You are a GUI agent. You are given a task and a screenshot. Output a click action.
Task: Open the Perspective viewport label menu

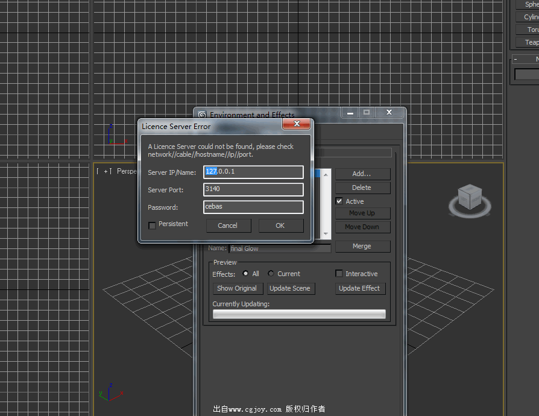coord(127,171)
